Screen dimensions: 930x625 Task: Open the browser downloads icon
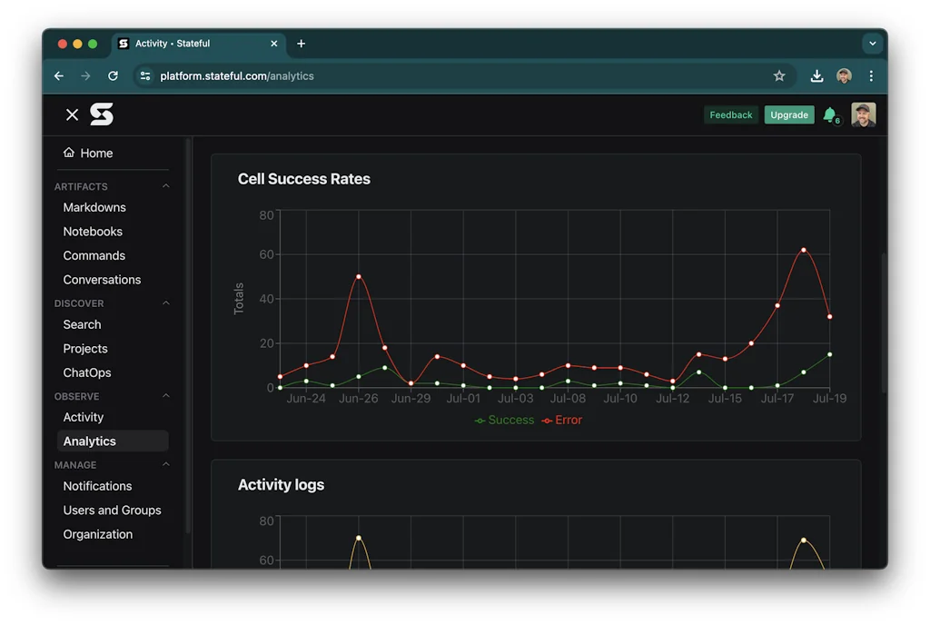(x=816, y=76)
